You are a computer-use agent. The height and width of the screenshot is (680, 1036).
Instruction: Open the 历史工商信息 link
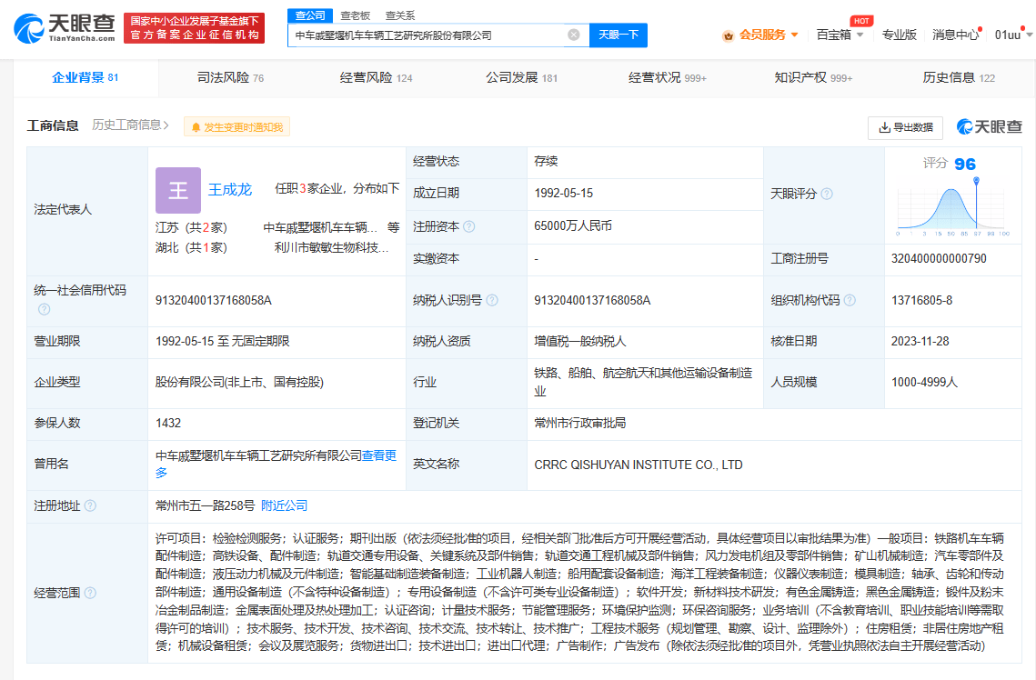pyautogui.click(x=130, y=125)
